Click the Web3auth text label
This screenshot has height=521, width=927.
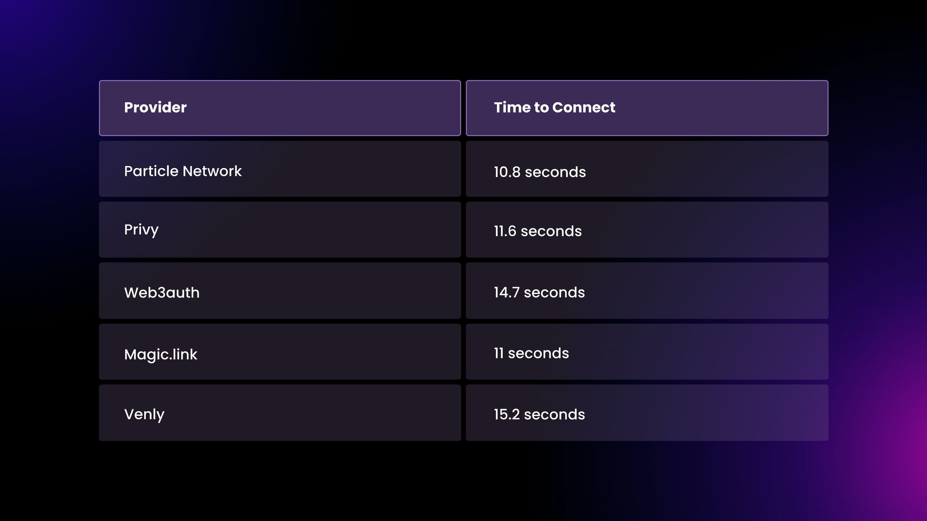click(x=162, y=293)
